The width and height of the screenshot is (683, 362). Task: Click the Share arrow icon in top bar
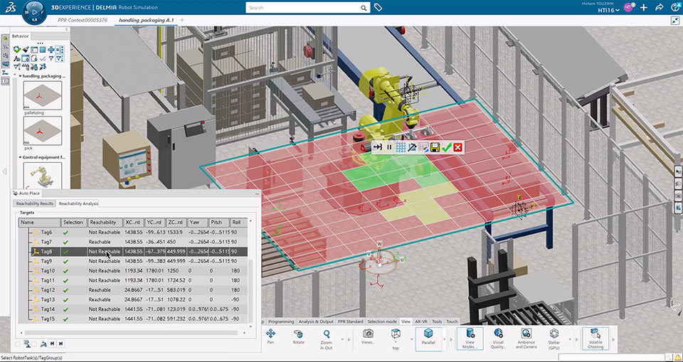tap(659, 7)
